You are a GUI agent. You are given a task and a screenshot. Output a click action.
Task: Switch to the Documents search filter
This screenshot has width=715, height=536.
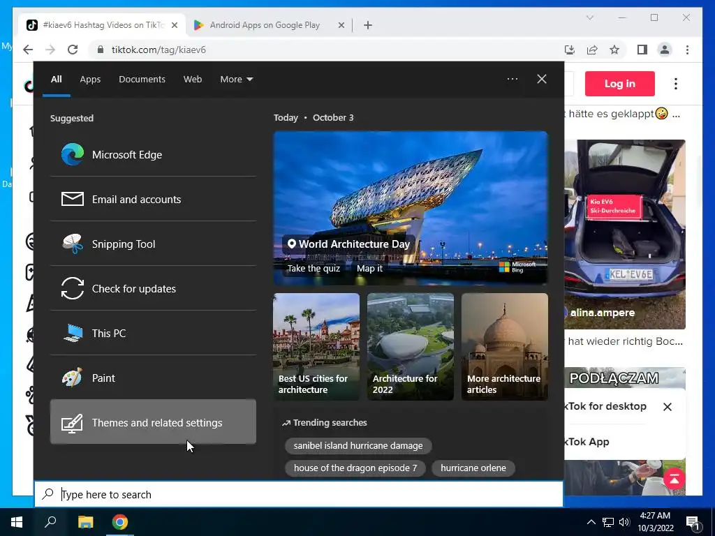click(142, 79)
